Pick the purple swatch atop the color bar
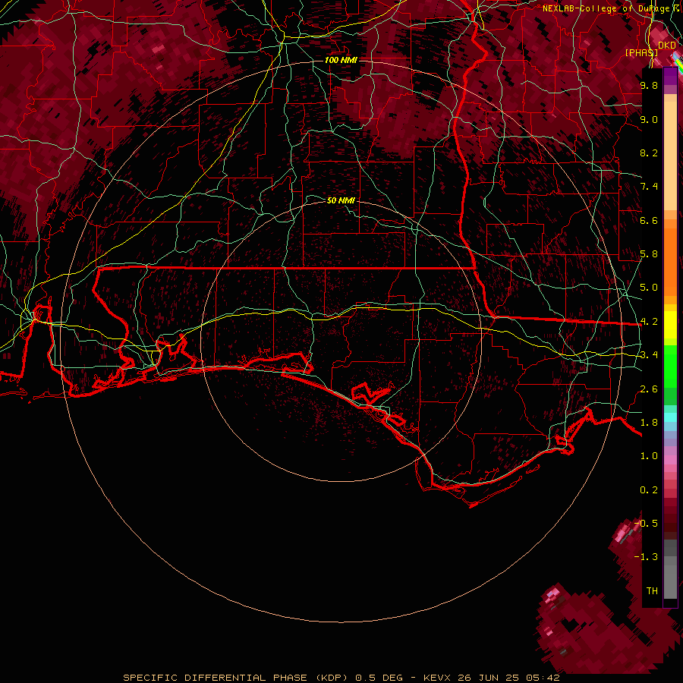Viewport: 683px width, 683px height. [x=670, y=76]
